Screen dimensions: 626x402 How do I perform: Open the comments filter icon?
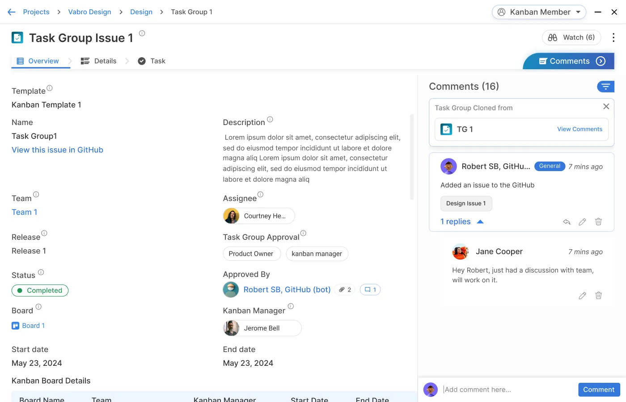point(605,87)
